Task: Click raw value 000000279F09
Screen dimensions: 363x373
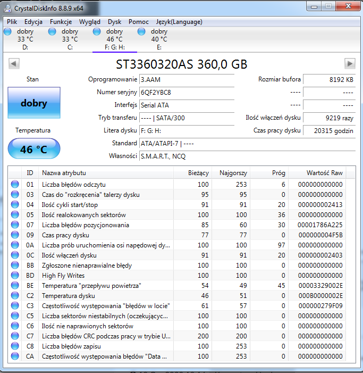Action: coord(320,305)
